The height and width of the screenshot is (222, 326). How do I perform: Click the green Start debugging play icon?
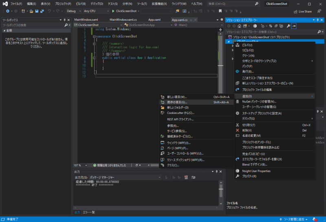113,11
